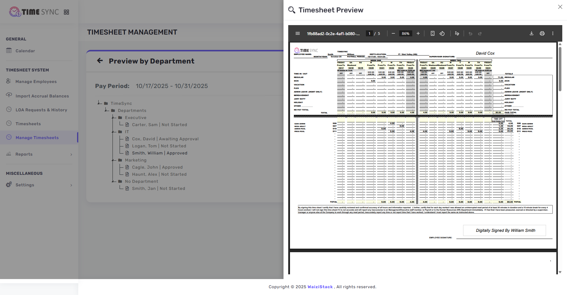The width and height of the screenshot is (567, 295).
Task: Rotate the PDF page
Action: pyautogui.click(x=442, y=33)
